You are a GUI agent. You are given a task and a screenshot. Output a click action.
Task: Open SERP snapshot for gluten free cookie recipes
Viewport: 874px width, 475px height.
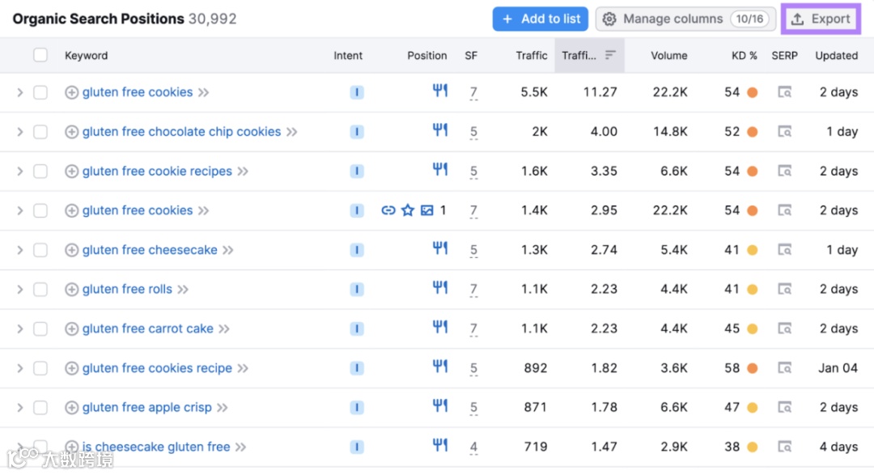784,172
